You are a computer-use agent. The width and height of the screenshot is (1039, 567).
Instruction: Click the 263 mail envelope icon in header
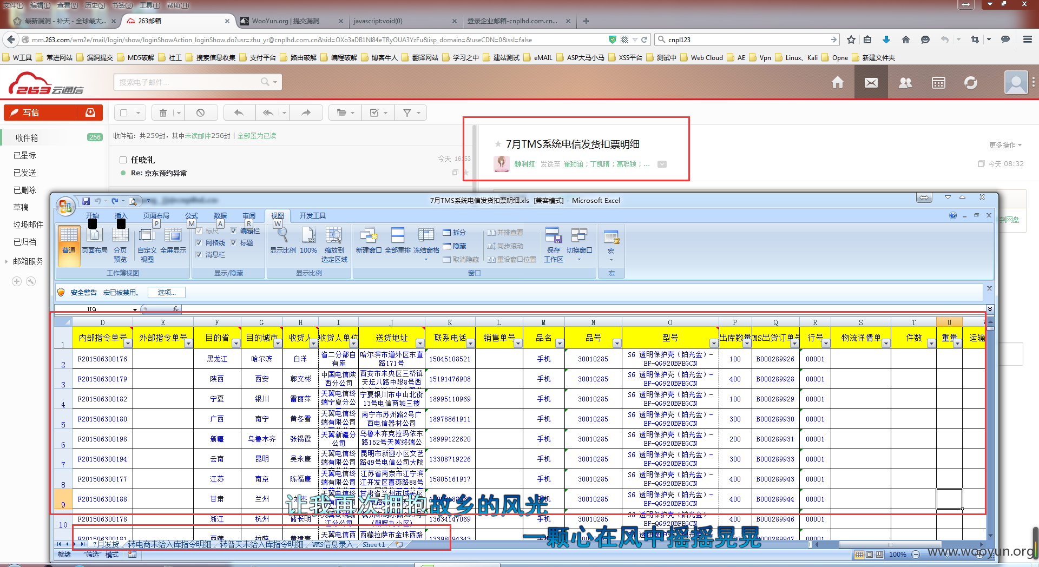point(871,83)
